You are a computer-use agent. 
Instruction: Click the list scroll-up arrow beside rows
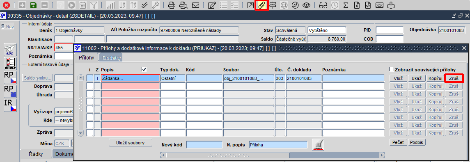click(x=80, y=78)
